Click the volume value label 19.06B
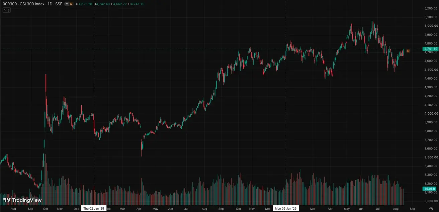Screen dimensions: 439x212 430,189
